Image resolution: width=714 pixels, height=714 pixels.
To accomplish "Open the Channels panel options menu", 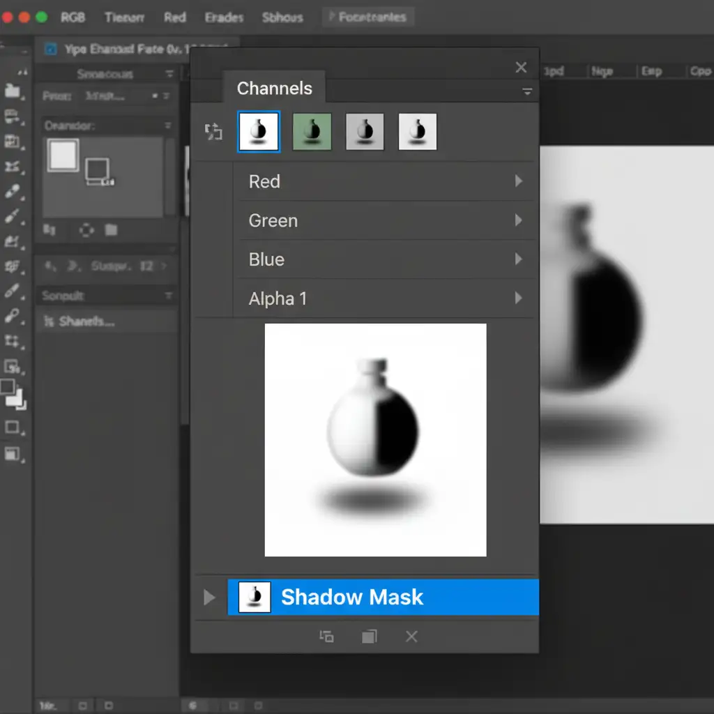I will [x=527, y=91].
